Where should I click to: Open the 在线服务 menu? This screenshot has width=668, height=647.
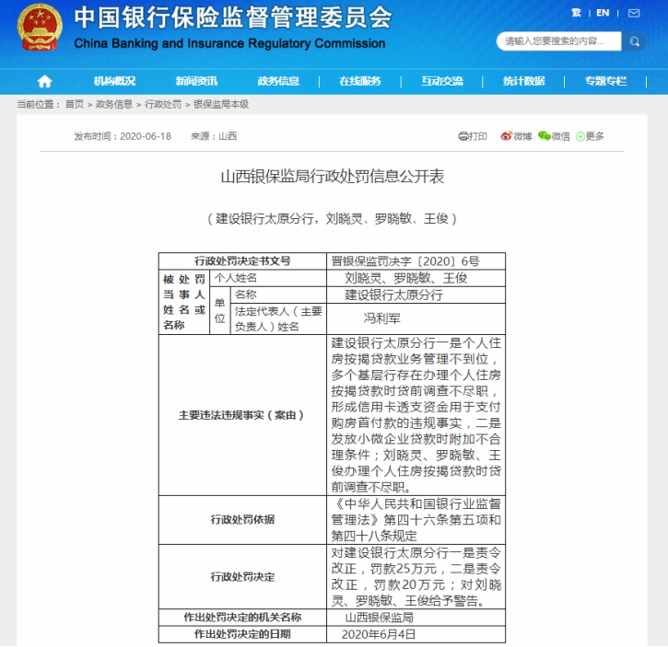[359, 81]
